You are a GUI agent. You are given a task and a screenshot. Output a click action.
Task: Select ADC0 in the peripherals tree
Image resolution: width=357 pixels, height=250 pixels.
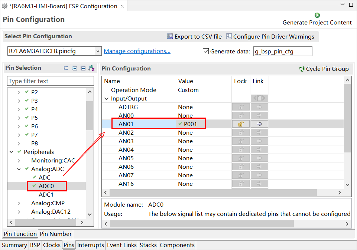click(46, 186)
